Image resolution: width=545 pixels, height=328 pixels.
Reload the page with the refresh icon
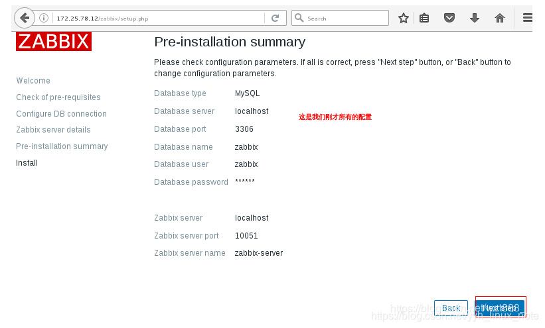(275, 18)
